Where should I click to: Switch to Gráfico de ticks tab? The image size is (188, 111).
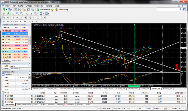click(18, 60)
